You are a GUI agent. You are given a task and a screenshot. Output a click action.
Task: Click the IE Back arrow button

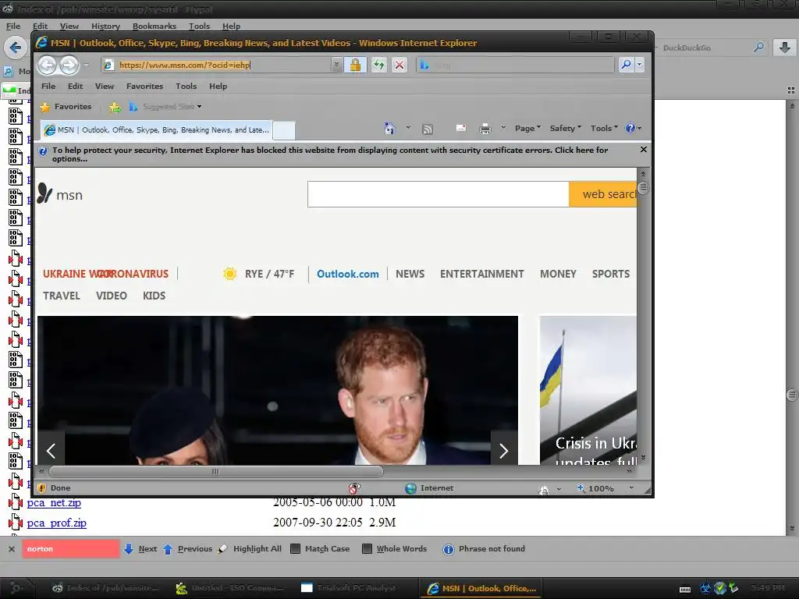[47, 65]
